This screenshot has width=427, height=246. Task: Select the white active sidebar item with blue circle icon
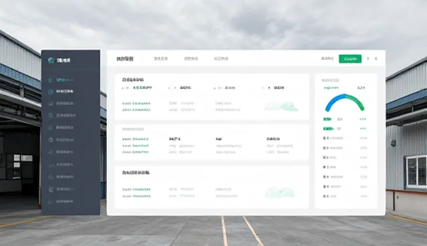tap(61, 92)
